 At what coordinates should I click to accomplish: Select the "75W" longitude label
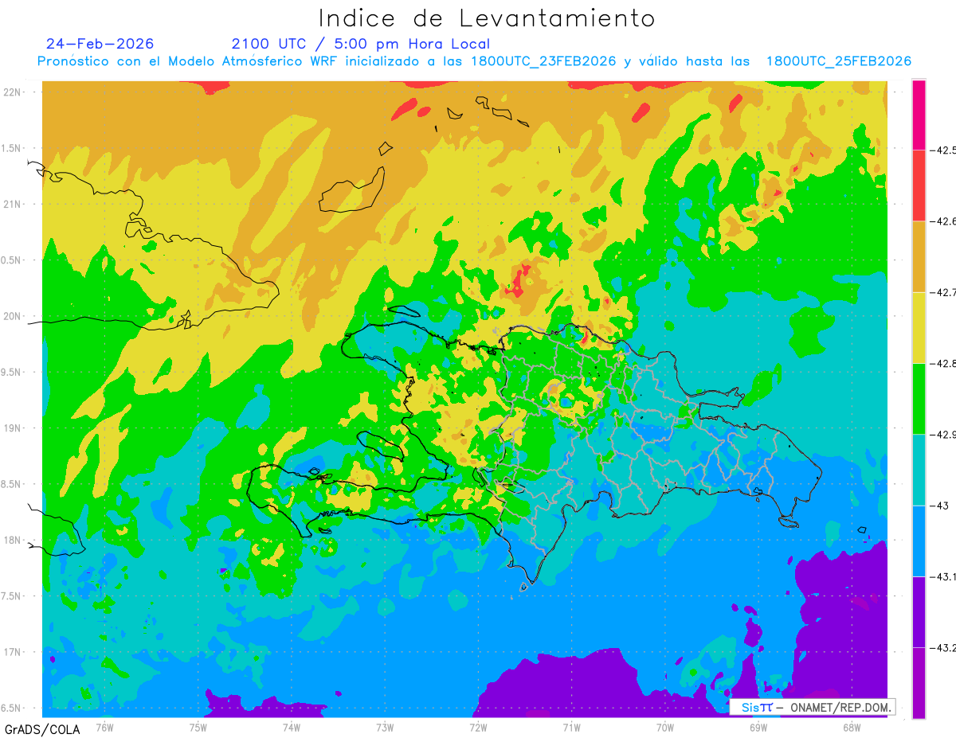pyautogui.click(x=198, y=726)
